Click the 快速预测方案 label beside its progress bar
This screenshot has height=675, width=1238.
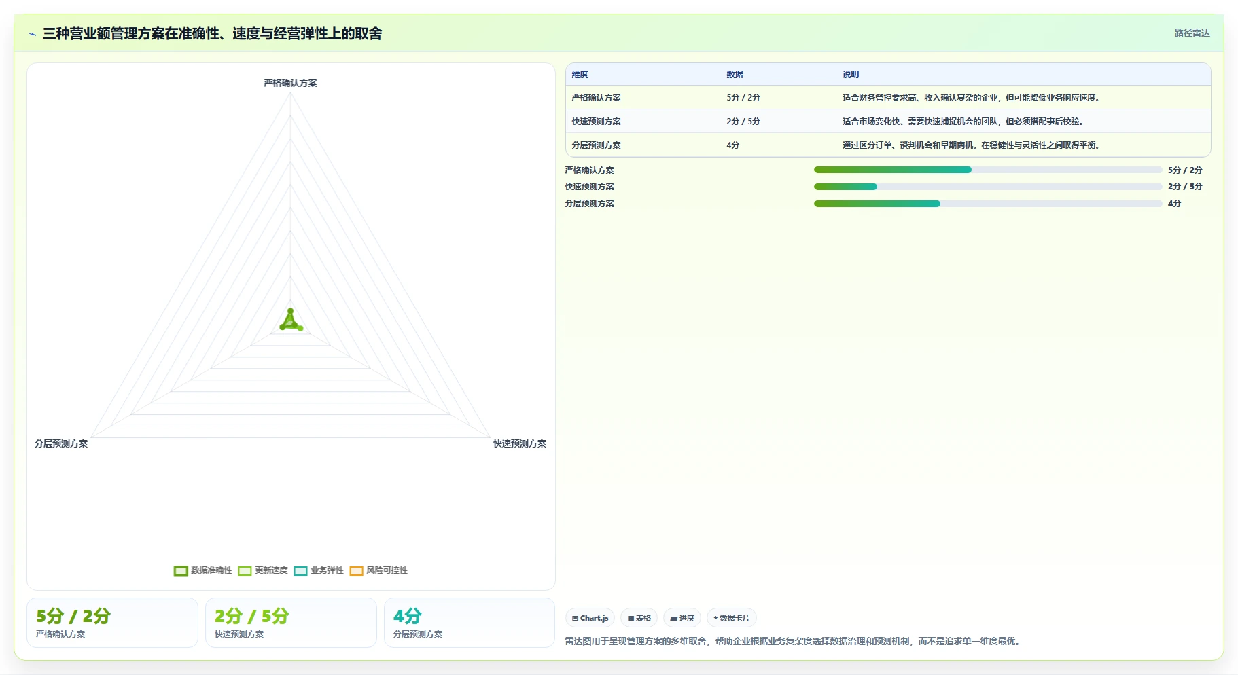(x=589, y=187)
